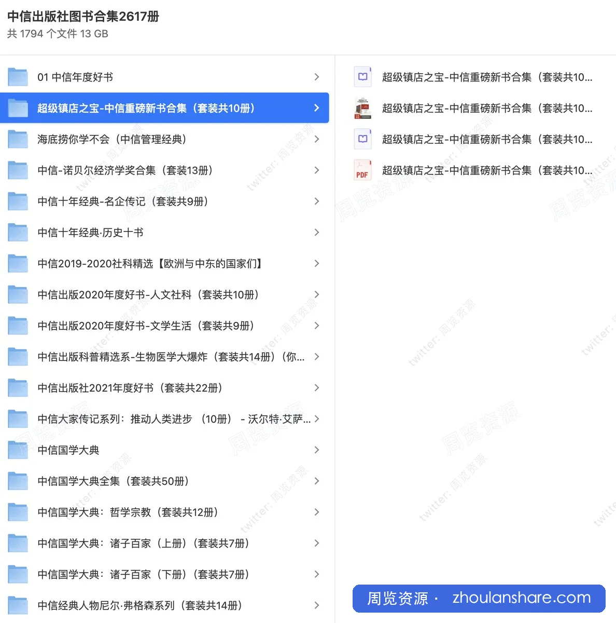
Task: Click folder icon beside 中信出版社2021年度好书
Action: 18,388
